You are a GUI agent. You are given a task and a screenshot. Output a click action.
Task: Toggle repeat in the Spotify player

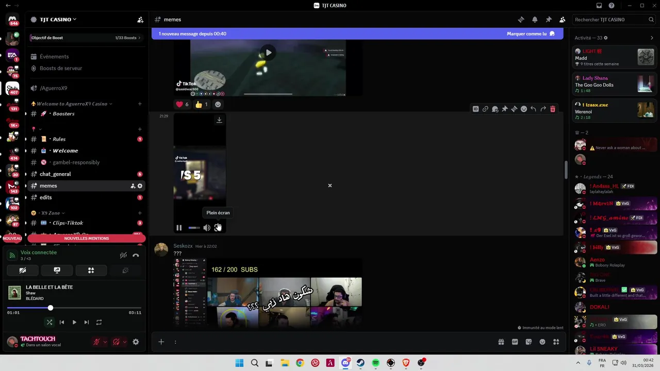click(99, 322)
